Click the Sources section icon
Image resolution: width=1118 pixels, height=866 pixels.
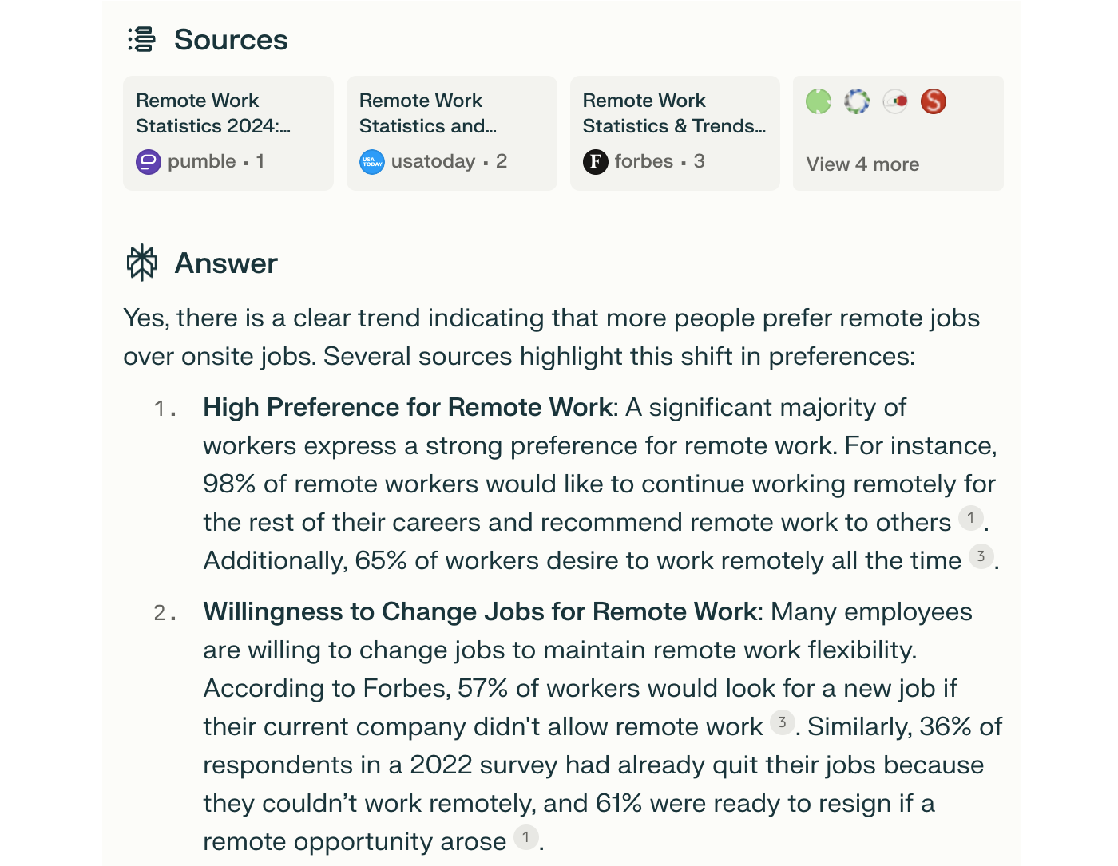[141, 38]
